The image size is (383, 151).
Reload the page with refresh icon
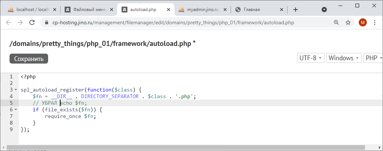[32, 22]
